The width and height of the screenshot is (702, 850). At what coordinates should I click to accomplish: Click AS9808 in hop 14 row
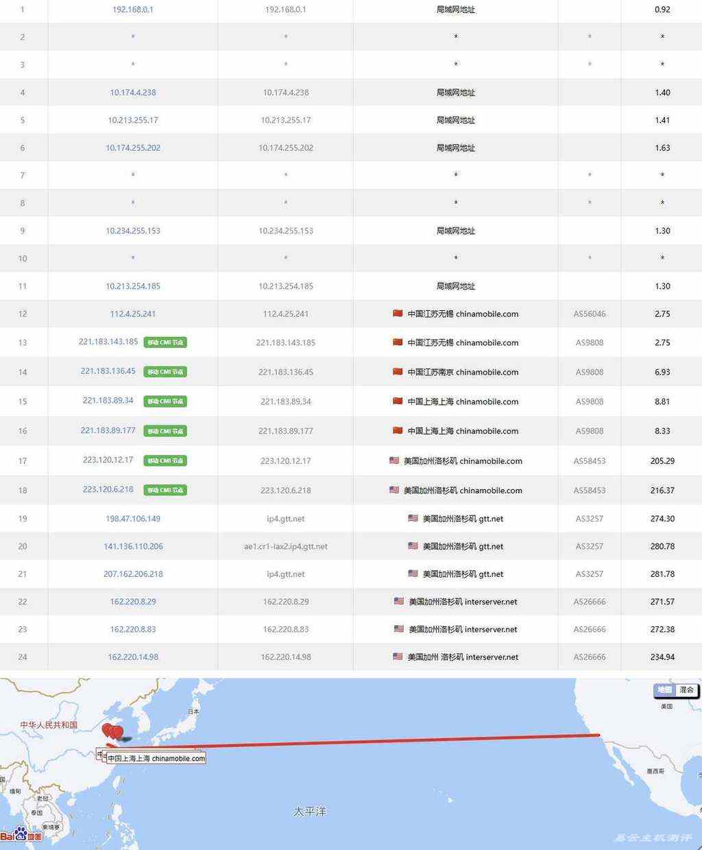(590, 372)
